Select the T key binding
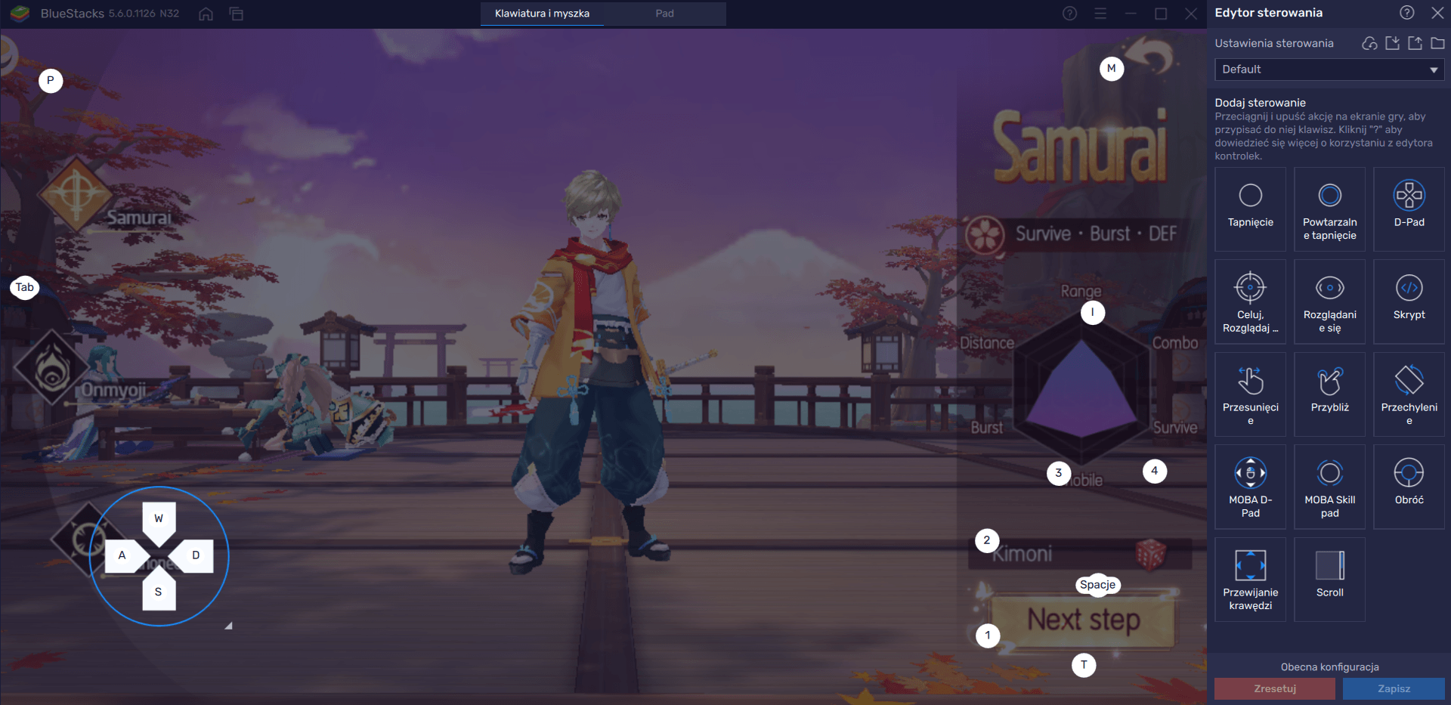This screenshot has height=705, width=1451. tap(1084, 665)
